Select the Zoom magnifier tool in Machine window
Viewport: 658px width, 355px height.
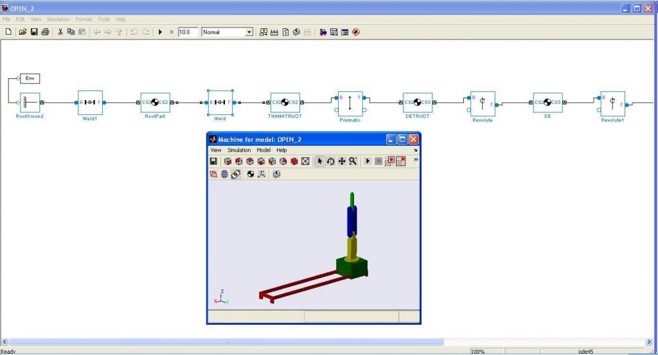[353, 161]
